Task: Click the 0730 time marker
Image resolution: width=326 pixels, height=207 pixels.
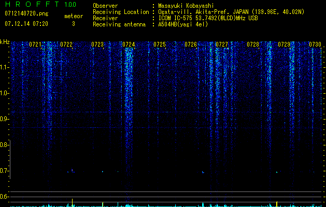Action: (x=315, y=44)
